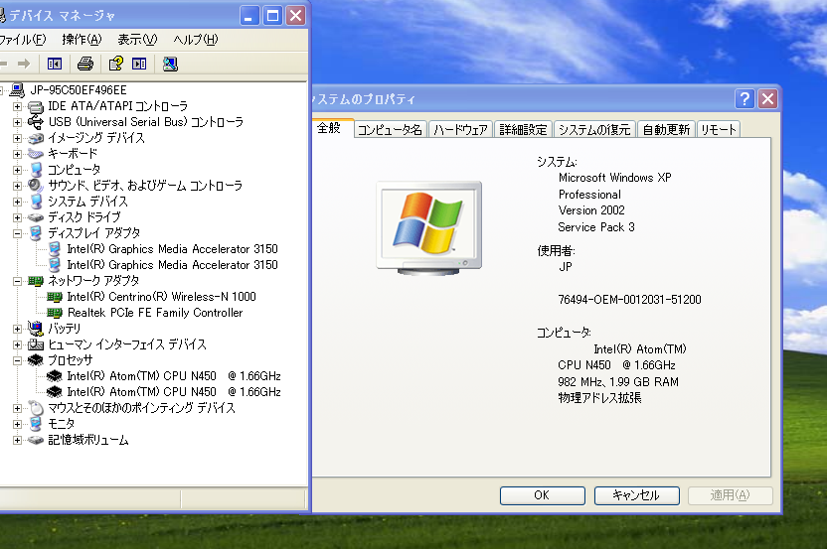Collapse the ディスプレイ アダプタ node
The image size is (827, 549).
tap(18, 233)
